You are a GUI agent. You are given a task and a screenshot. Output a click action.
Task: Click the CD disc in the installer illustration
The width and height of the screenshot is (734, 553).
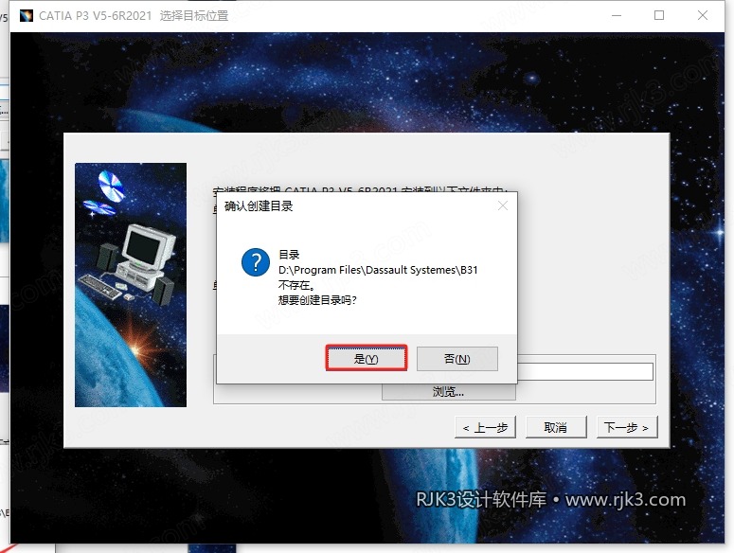click(x=111, y=185)
